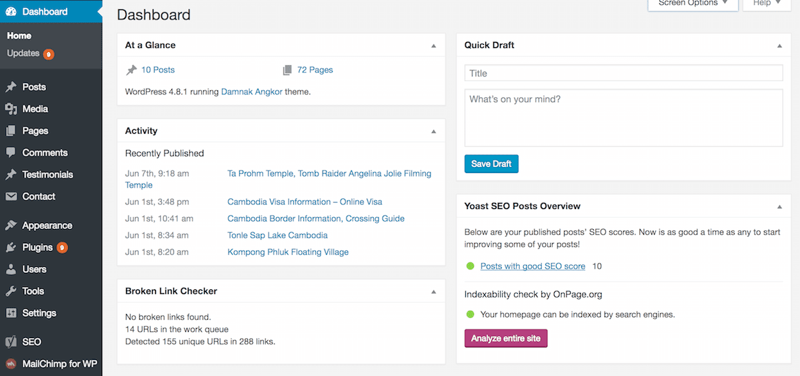Screen dimensions: 800x376
Task: Open Tonle Sap Lake Cambodia link
Action: 277,235
